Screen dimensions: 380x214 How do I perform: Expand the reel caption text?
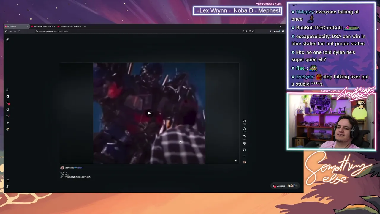click(x=76, y=175)
